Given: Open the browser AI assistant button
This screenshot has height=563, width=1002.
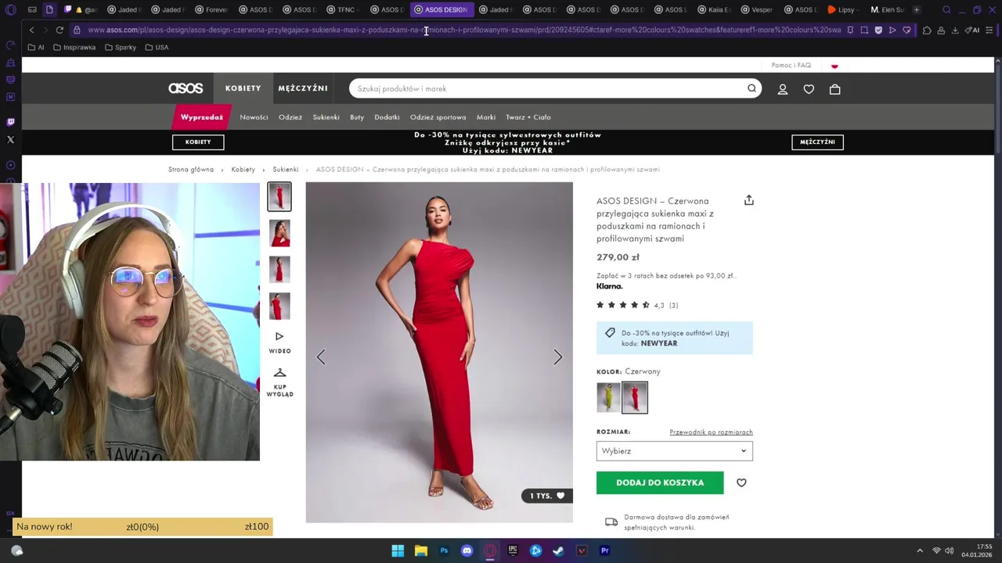Looking at the screenshot, I should pos(972,30).
